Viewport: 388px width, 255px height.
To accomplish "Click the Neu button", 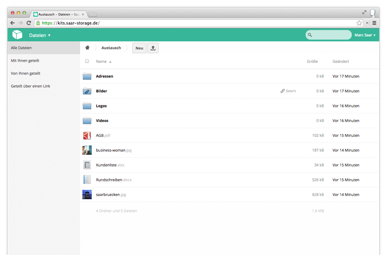I will [139, 48].
